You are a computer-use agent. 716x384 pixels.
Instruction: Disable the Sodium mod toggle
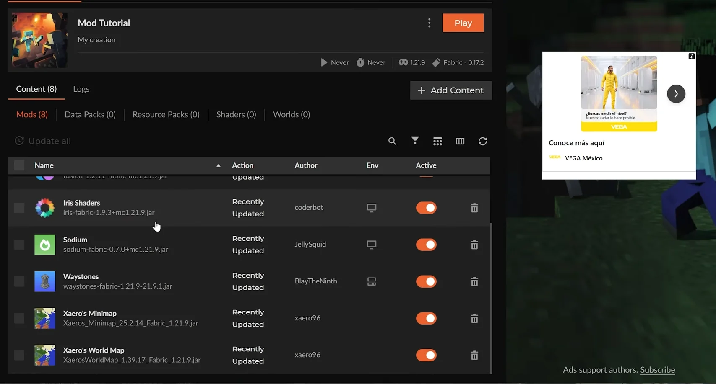pos(426,245)
